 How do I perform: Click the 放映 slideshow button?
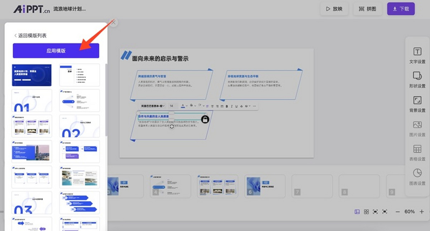(x=334, y=9)
